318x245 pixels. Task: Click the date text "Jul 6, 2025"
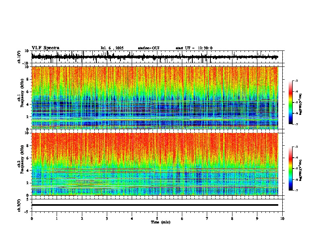click(112, 48)
